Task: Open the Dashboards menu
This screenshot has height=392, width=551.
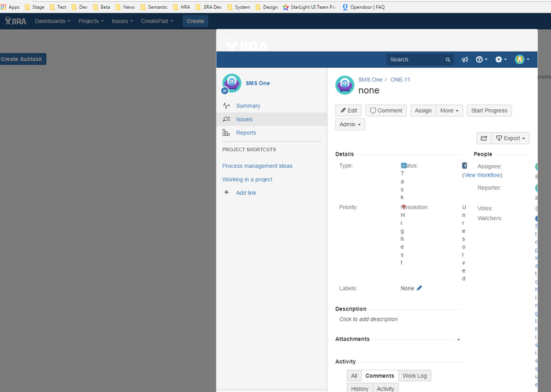Action: coord(52,21)
